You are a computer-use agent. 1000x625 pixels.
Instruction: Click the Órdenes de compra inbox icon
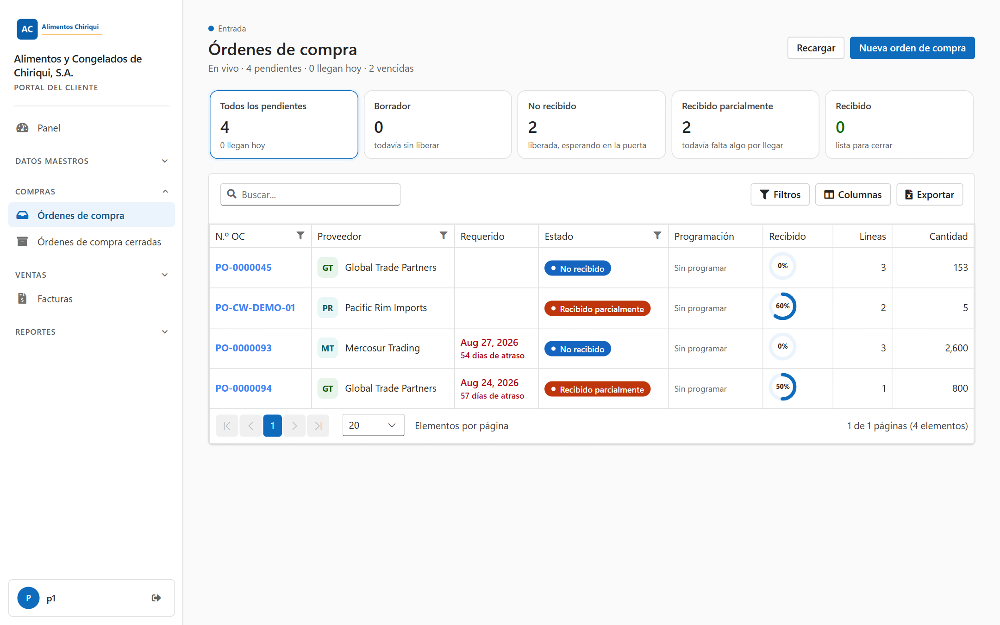(x=22, y=215)
